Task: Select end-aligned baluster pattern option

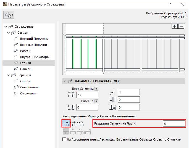Action: point(87,131)
